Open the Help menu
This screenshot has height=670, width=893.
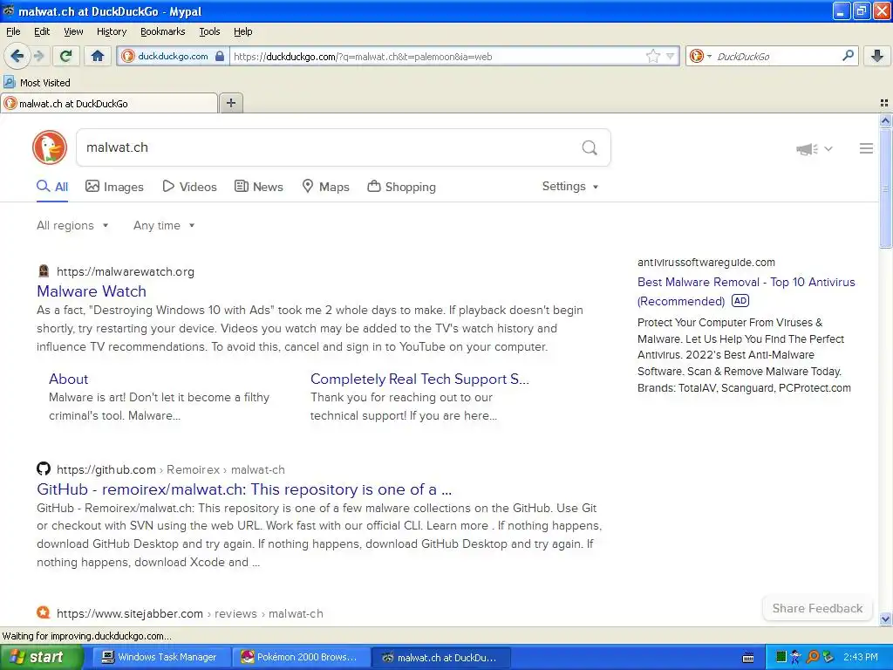pos(242,31)
